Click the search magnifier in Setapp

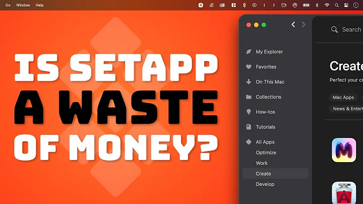point(334,29)
